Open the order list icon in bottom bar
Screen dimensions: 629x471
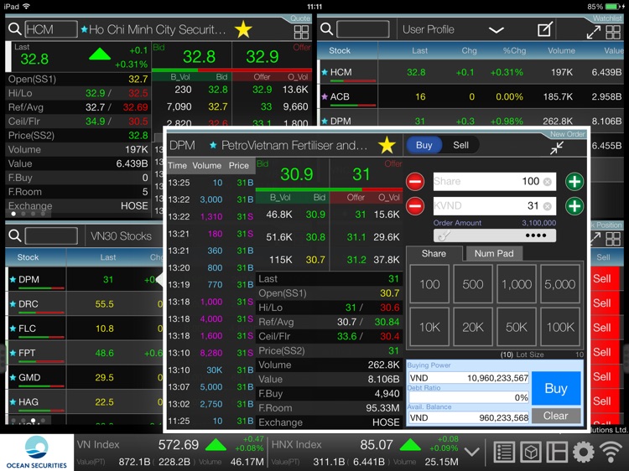tap(504, 453)
